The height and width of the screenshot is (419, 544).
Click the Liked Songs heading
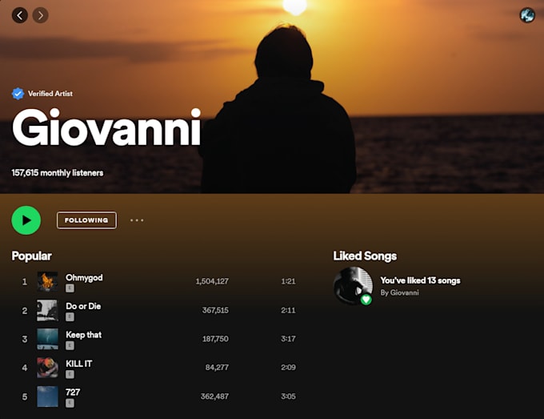pos(365,256)
